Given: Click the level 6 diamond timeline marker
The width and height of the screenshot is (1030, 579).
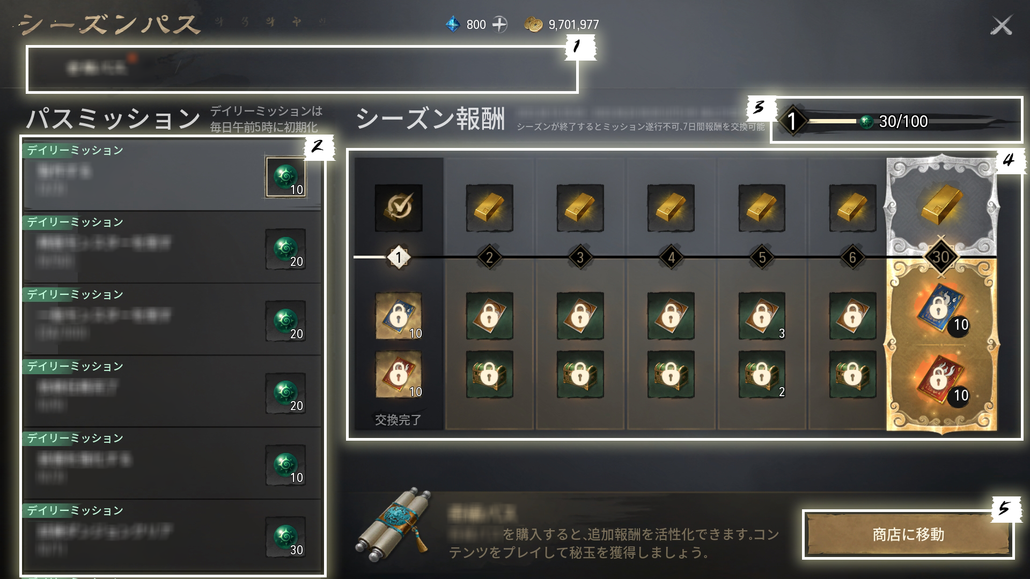Looking at the screenshot, I should pyautogui.click(x=852, y=258).
